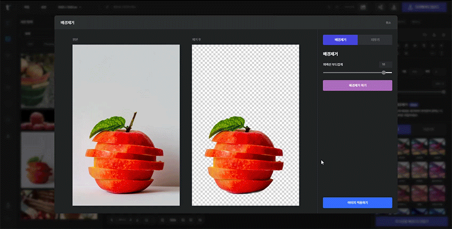Select the red apples thumbnail in left panel
The image size is (452, 229).
(x=38, y=120)
